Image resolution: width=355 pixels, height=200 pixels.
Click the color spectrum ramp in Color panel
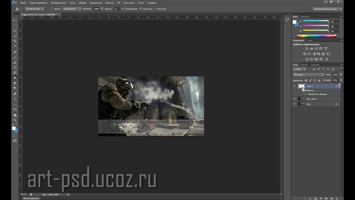[317, 36]
